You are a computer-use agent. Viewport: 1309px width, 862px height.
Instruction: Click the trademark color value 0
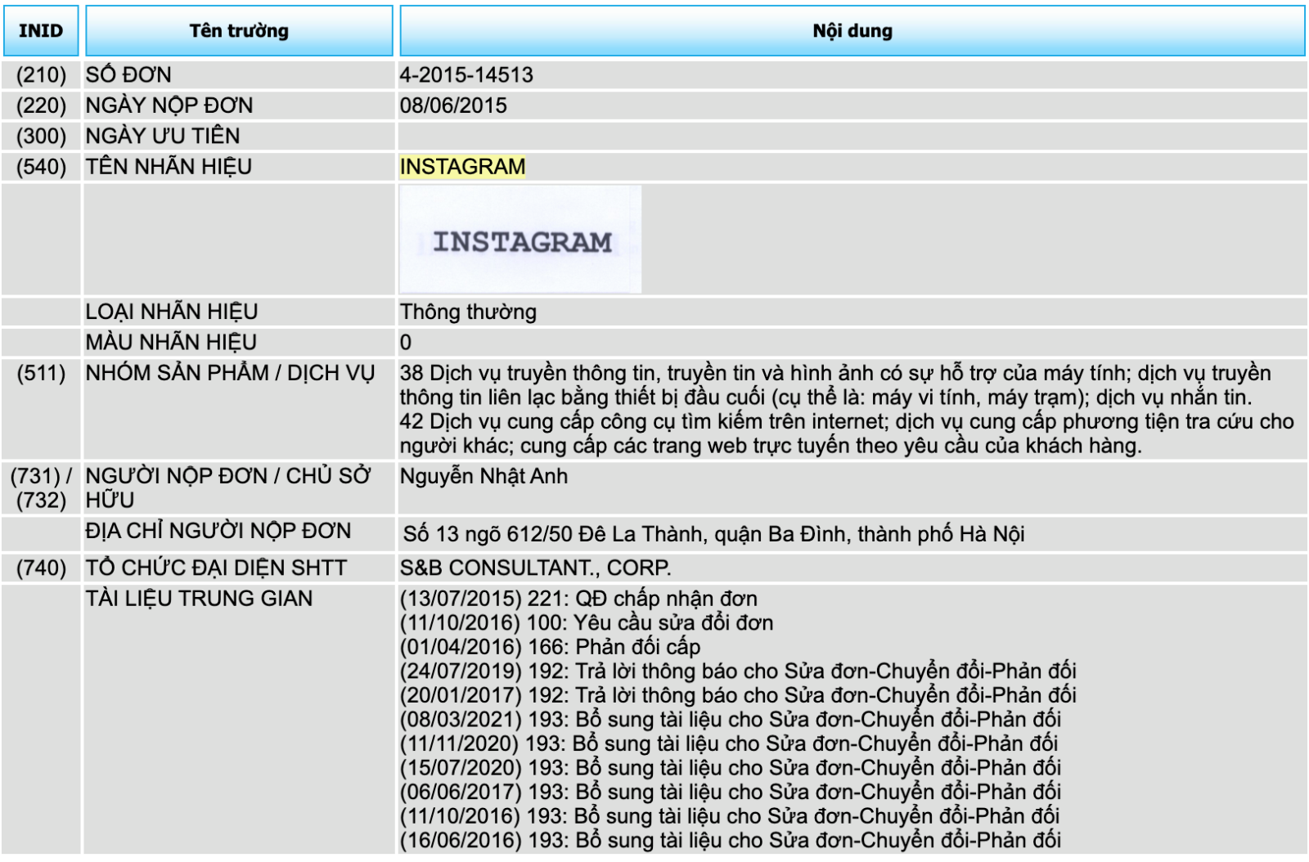point(406,343)
